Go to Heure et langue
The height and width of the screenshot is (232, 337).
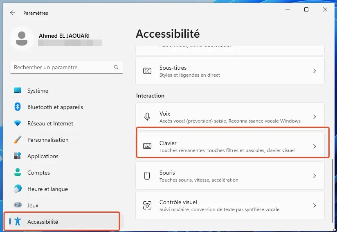(x=66, y=189)
